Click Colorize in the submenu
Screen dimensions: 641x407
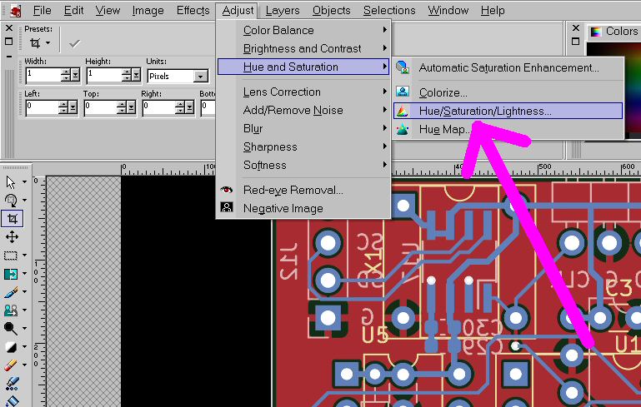coord(443,92)
